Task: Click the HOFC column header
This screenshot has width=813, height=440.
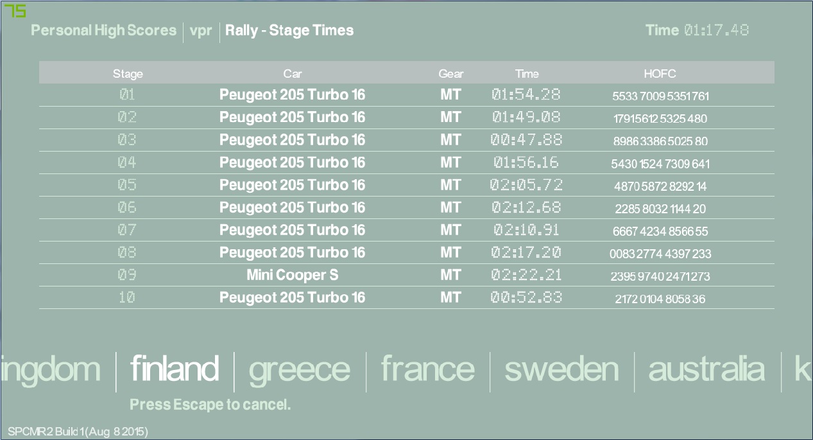Action: (x=660, y=74)
